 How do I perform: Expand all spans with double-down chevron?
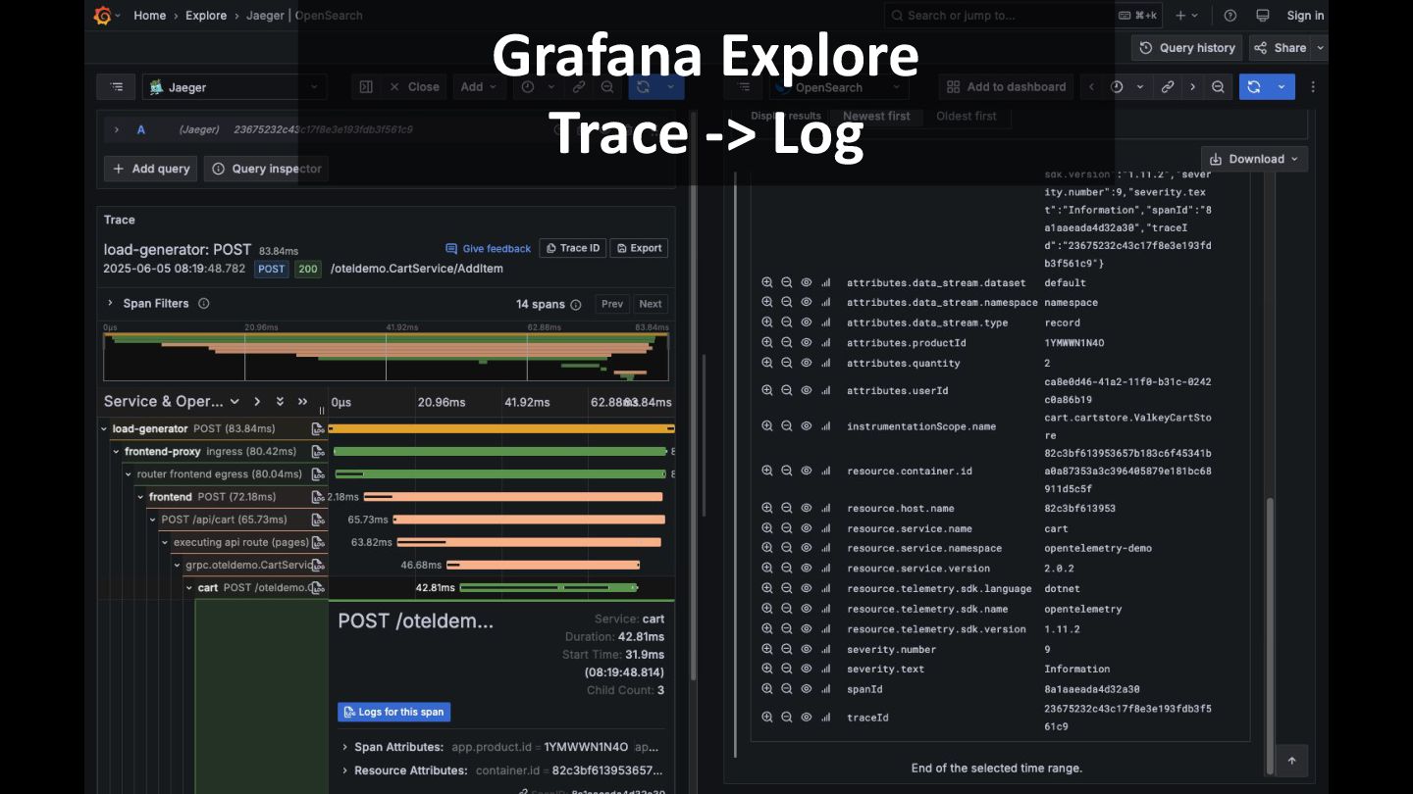pos(280,402)
